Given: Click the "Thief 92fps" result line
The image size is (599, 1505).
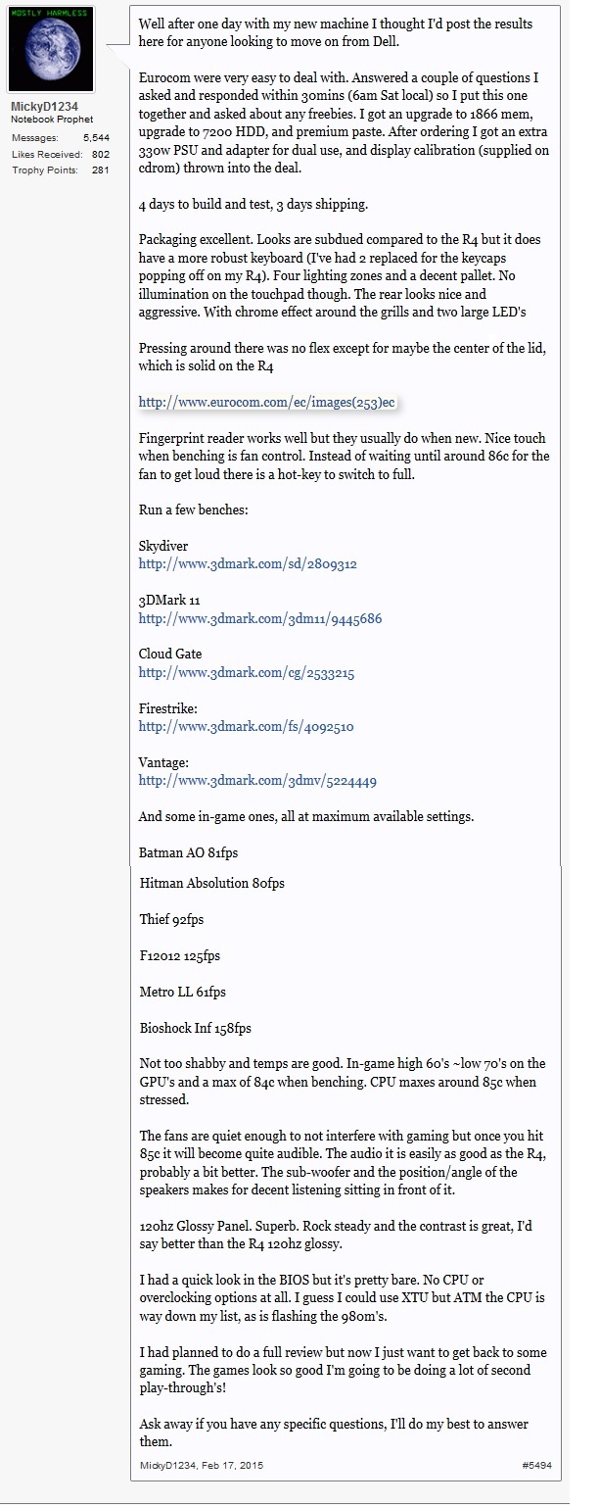Looking at the screenshot, I should point(171,919).
